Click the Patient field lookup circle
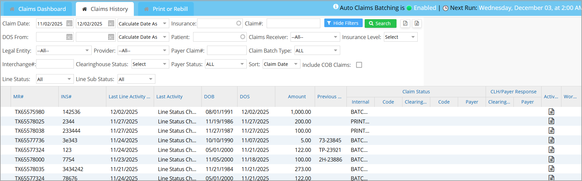 [242, 37]
